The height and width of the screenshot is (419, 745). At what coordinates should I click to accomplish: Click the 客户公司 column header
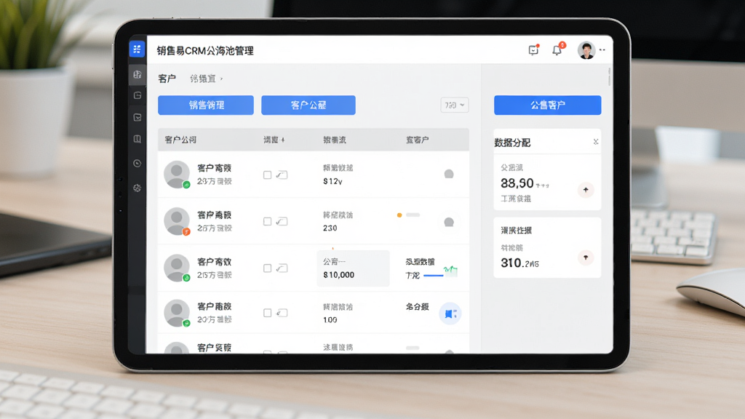pyautogui.click(x=180, y=140)
